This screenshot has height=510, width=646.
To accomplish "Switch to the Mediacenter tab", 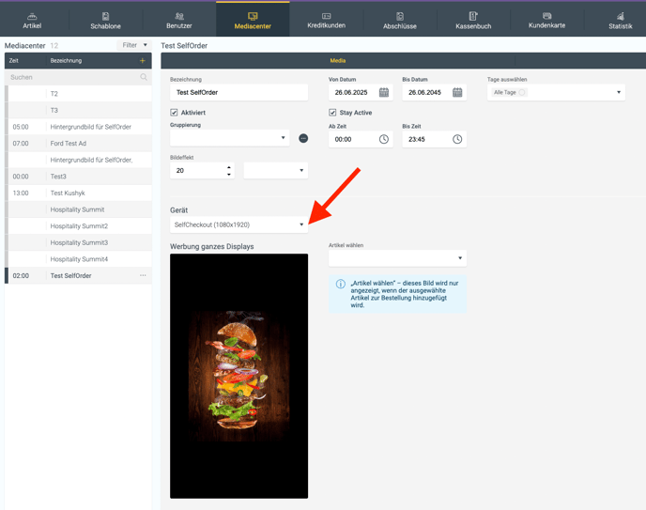I will point(253,20).
